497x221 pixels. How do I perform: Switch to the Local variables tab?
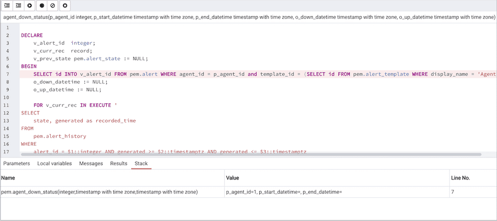click(54, 163)
